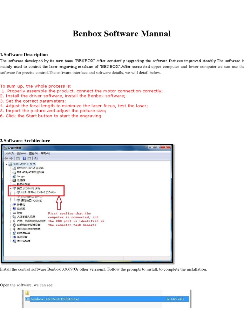Viewport: 244px width, 326px height.
Task: Click the mouse icon of the pointing devices row
Action: [x=14, y=225]
